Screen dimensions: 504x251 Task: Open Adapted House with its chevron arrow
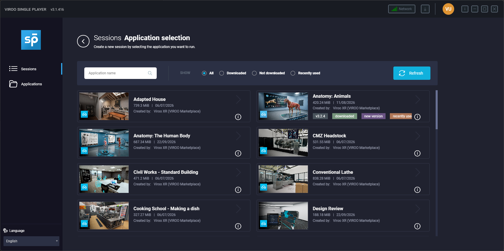click(239, 99)
